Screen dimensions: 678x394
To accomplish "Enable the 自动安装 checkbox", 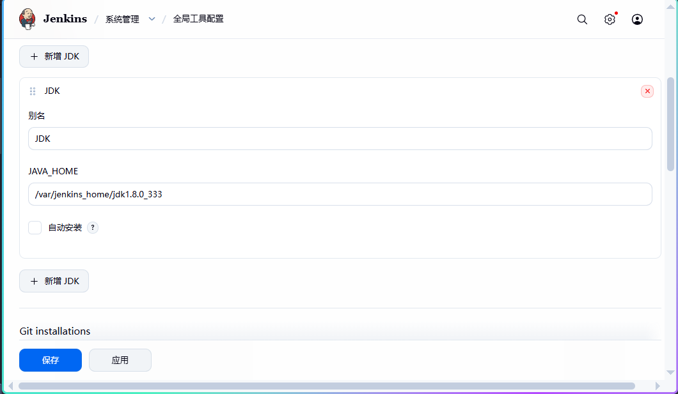I will [35, 227].
